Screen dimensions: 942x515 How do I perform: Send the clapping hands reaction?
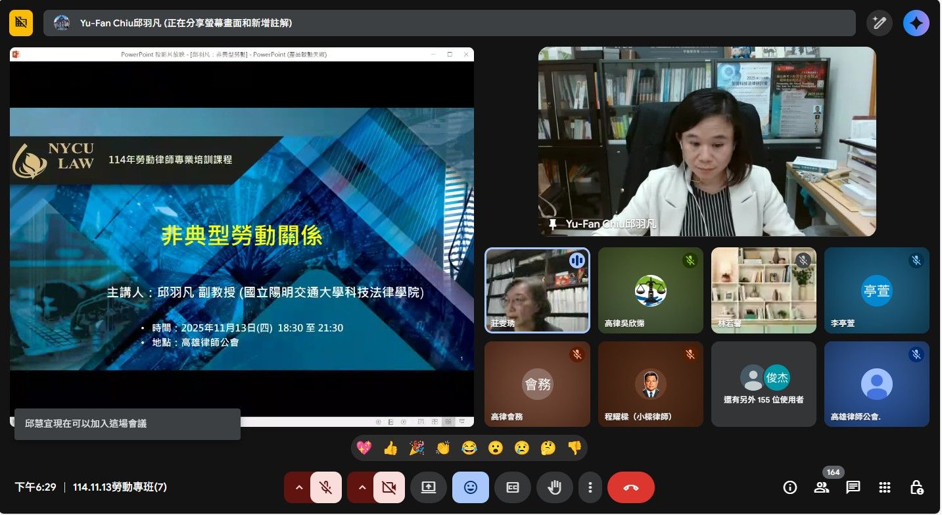click(x=442, y=448)
